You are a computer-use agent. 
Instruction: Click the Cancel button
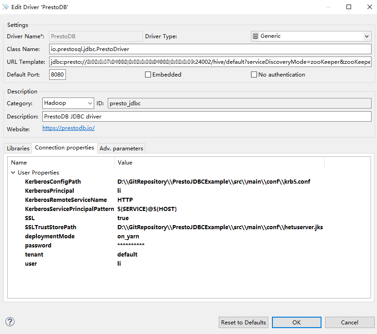tap(350, 323)
